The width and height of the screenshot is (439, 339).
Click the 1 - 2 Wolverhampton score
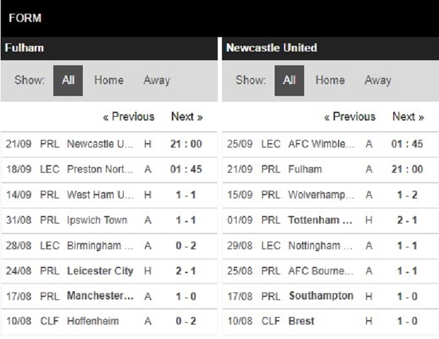(407, 195)
